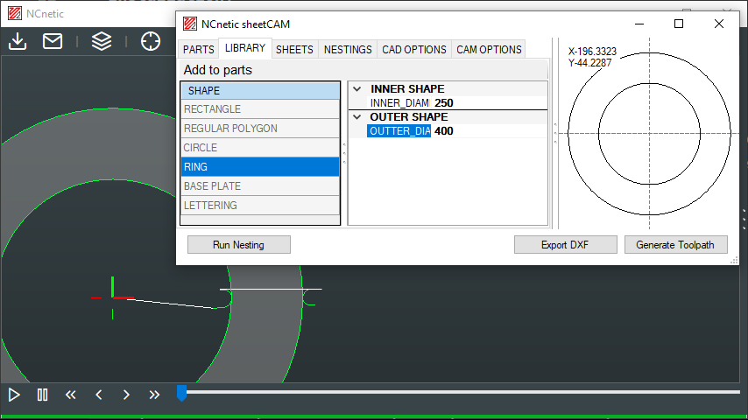Viewport: 748px width, 420px height.
Task: Click the Run Nesting button
Action: pyautogui.click(x=239, y=245)
